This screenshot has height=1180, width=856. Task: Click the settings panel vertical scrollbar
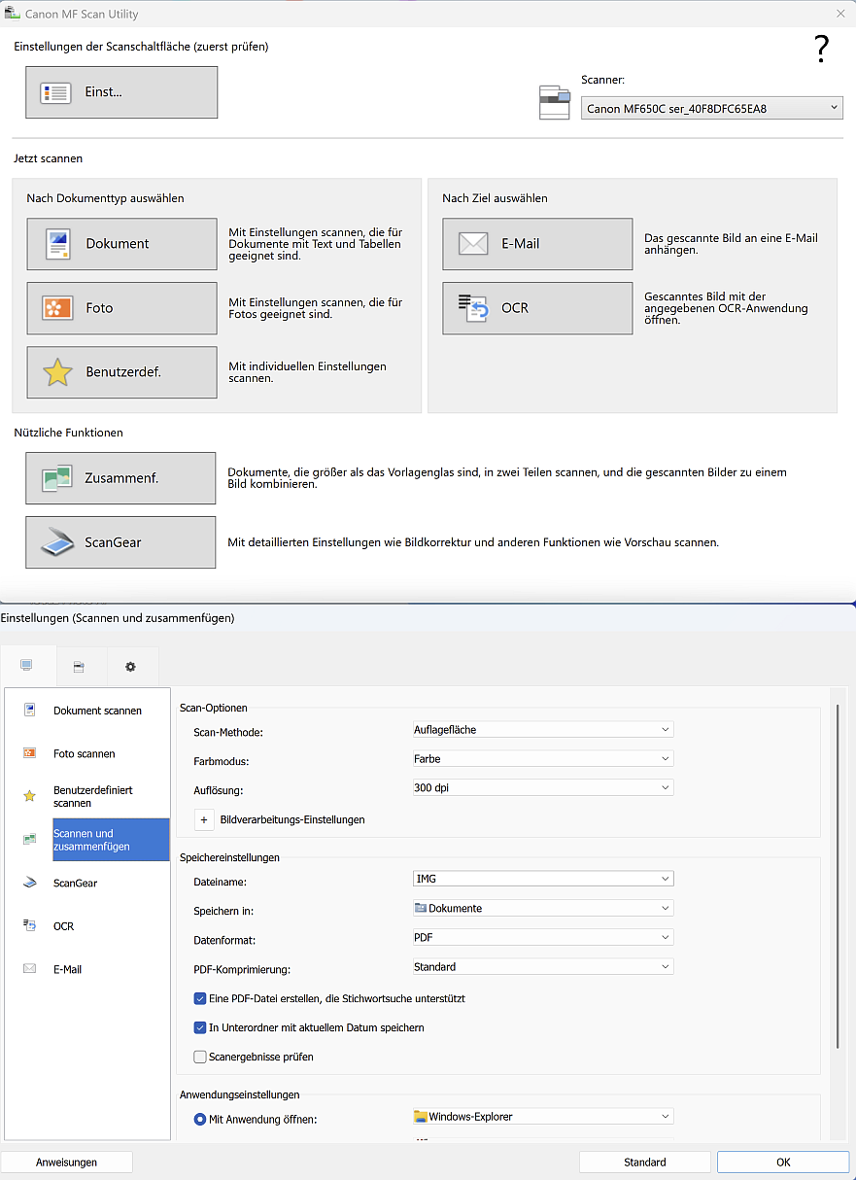pos(837,875)
